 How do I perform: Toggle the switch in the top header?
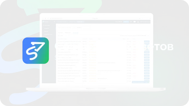134,22
